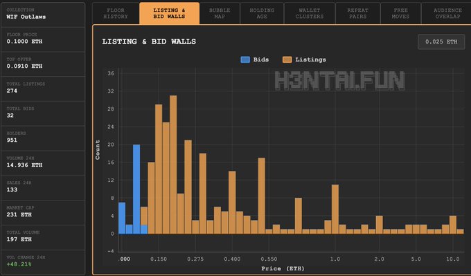471x276 pixels.
Task: Click the Listings legend label
Action: pos(310,59)
